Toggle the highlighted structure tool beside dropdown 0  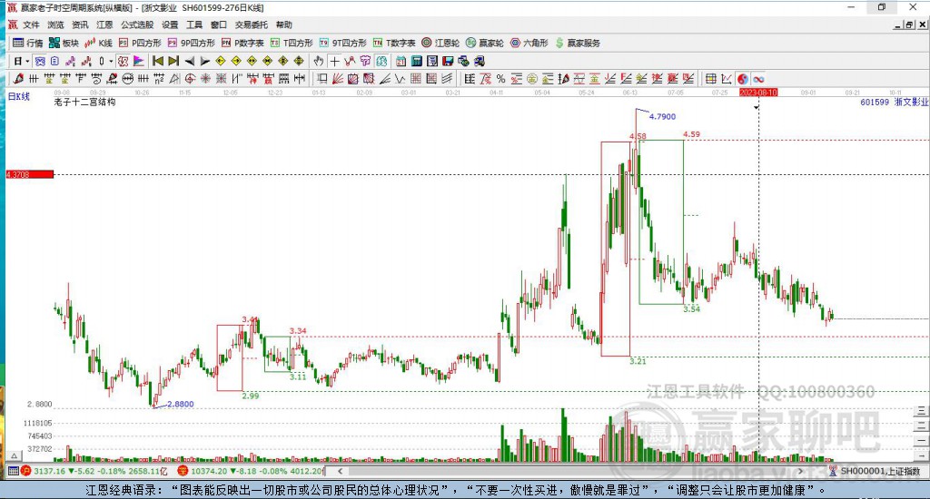pos(123,61)
